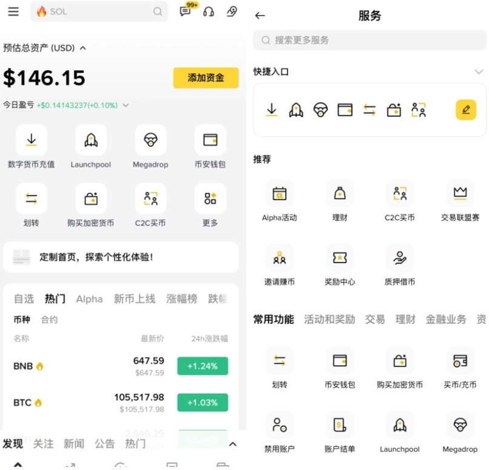Collapse the 快捷入口 section chevron

479,72
